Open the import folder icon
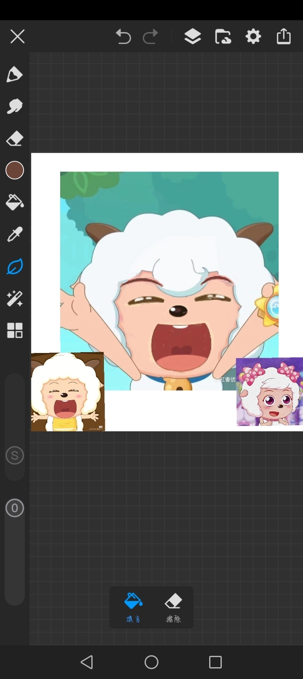The width and height of the screenshot is (303, 679). 223,36
